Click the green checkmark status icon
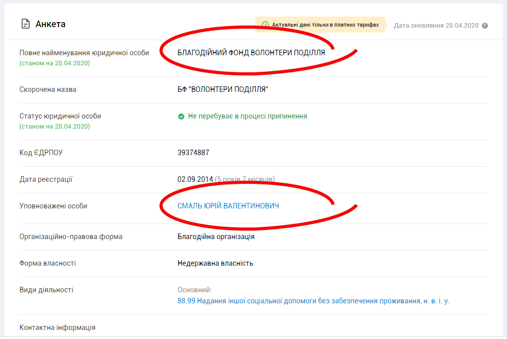The width and height of the screenshot is (507, 339). point(181,117)
